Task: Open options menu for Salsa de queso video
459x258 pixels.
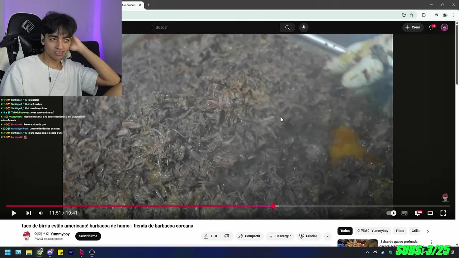Action: [432, 243]
